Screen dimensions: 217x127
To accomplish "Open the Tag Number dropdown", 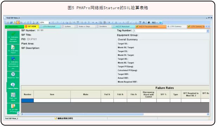I will pyautogui.click(x=208, y=31).
